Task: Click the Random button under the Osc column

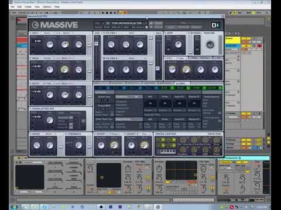Action: click(x=150, y=110)
